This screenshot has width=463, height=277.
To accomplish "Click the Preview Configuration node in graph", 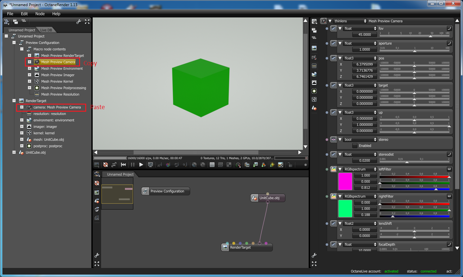I will pyautogui.click(x=166, y=191).
